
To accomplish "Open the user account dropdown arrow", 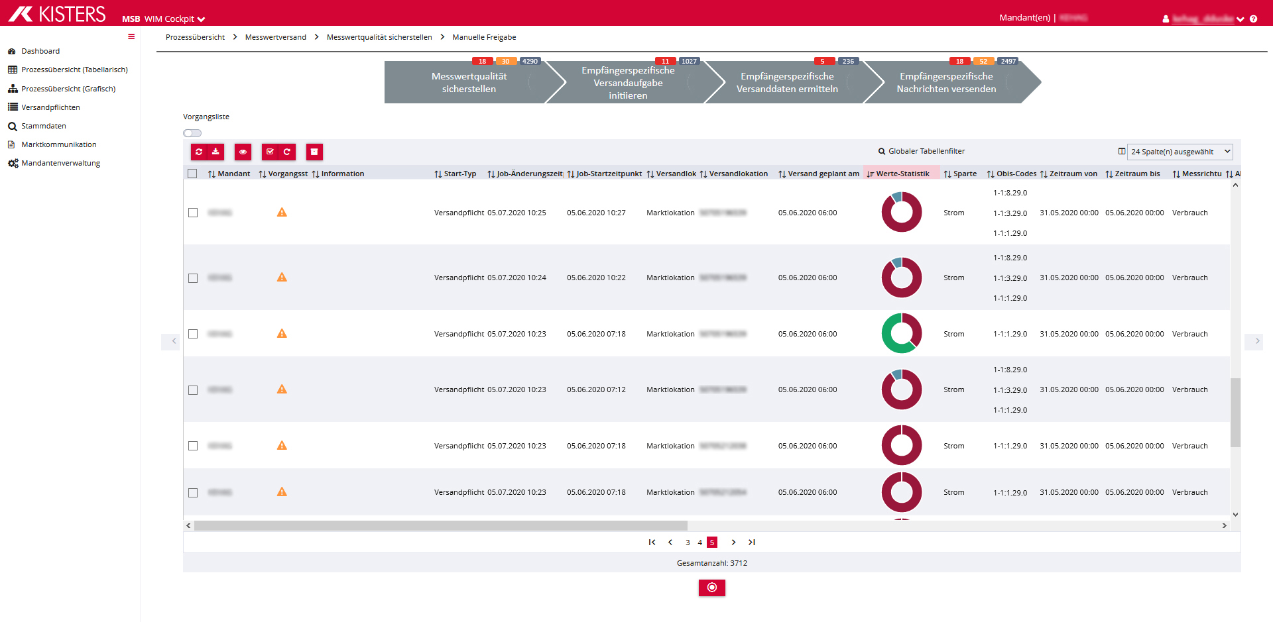I will pyautogui.click(x=1240, y=19).
